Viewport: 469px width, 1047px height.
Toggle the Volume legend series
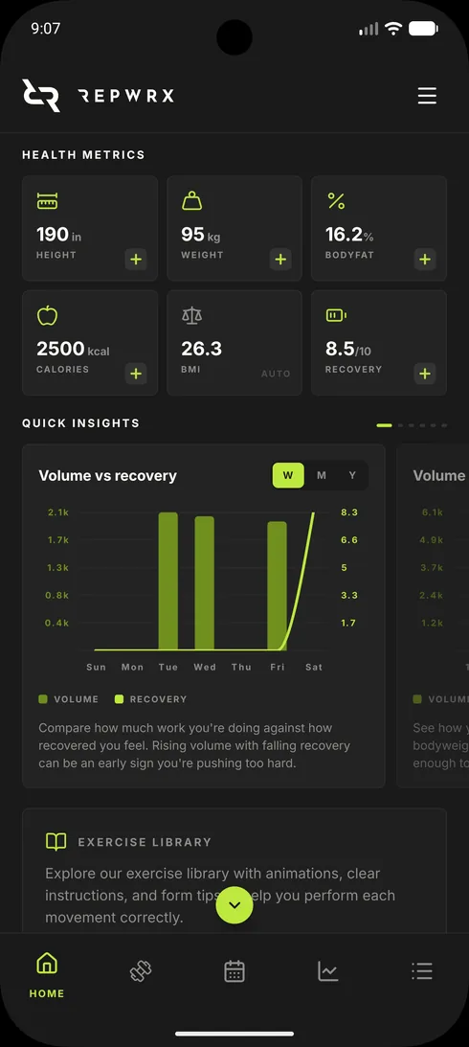point(69,699)
